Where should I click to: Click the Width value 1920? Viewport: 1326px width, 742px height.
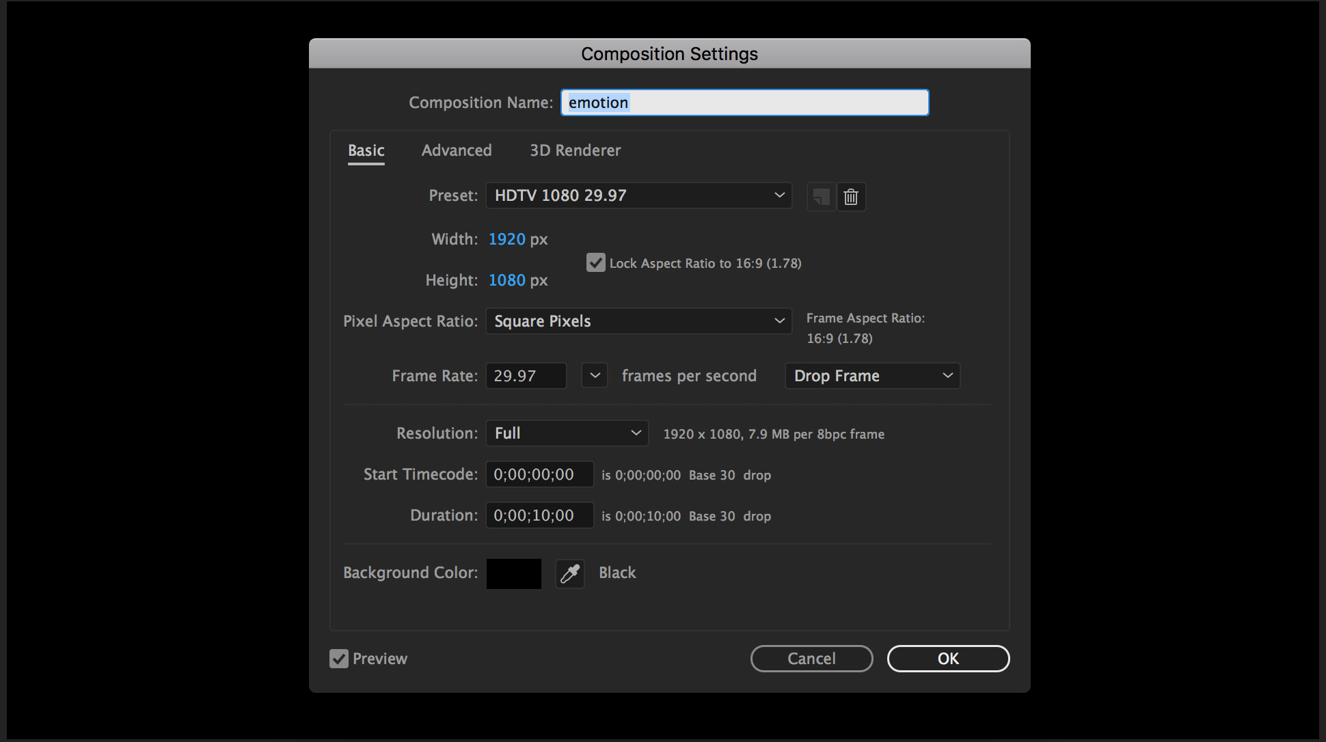506,239
